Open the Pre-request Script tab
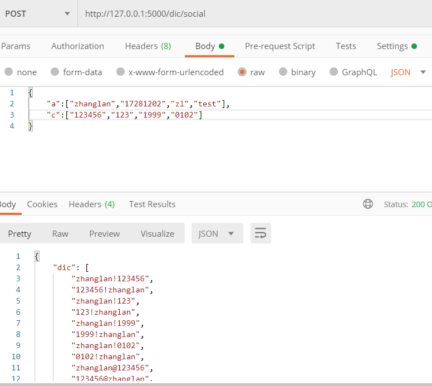This screenshot has height=386, width=432. click(x=280, y=46)
